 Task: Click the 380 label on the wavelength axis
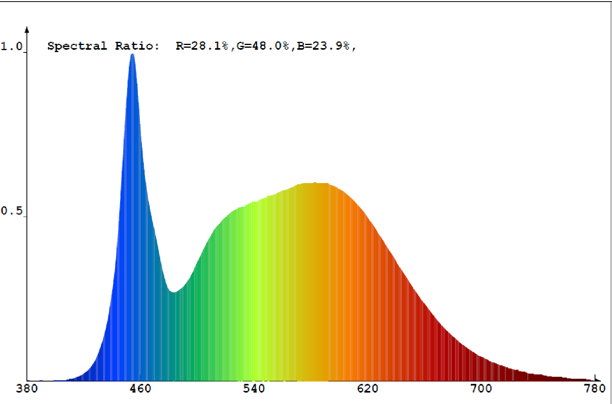click(x=27, y=389)
